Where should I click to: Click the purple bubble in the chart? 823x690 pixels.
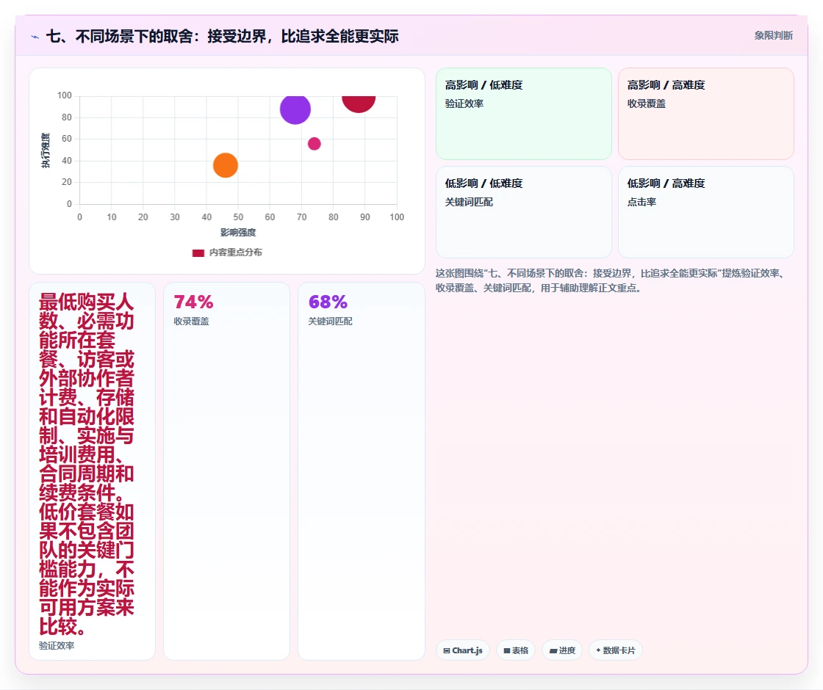click(295, 109)
